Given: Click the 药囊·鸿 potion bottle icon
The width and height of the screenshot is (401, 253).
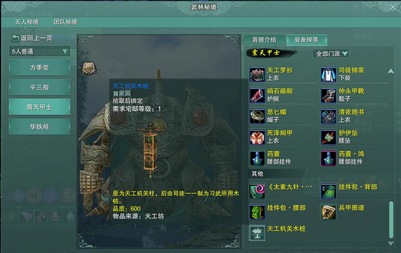Looking at the screenshot, I should (x=328, y=158).
